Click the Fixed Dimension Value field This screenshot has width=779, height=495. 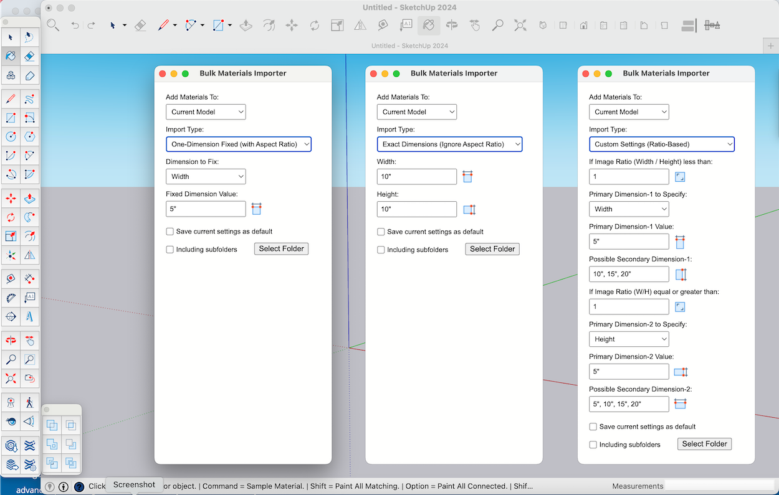point(206,209)
